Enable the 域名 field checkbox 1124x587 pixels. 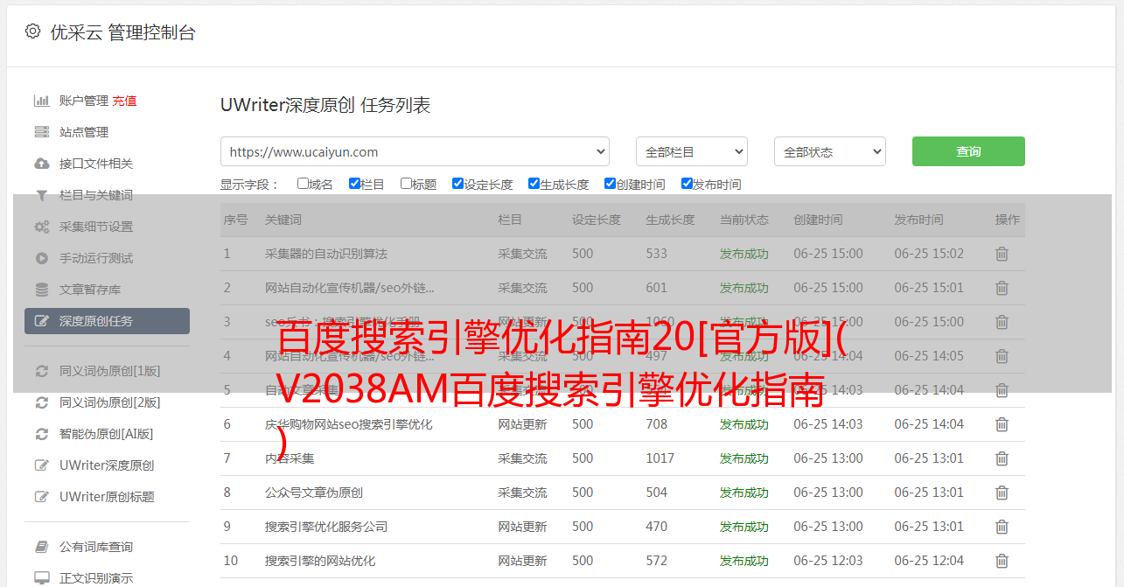tap(303, 184)
